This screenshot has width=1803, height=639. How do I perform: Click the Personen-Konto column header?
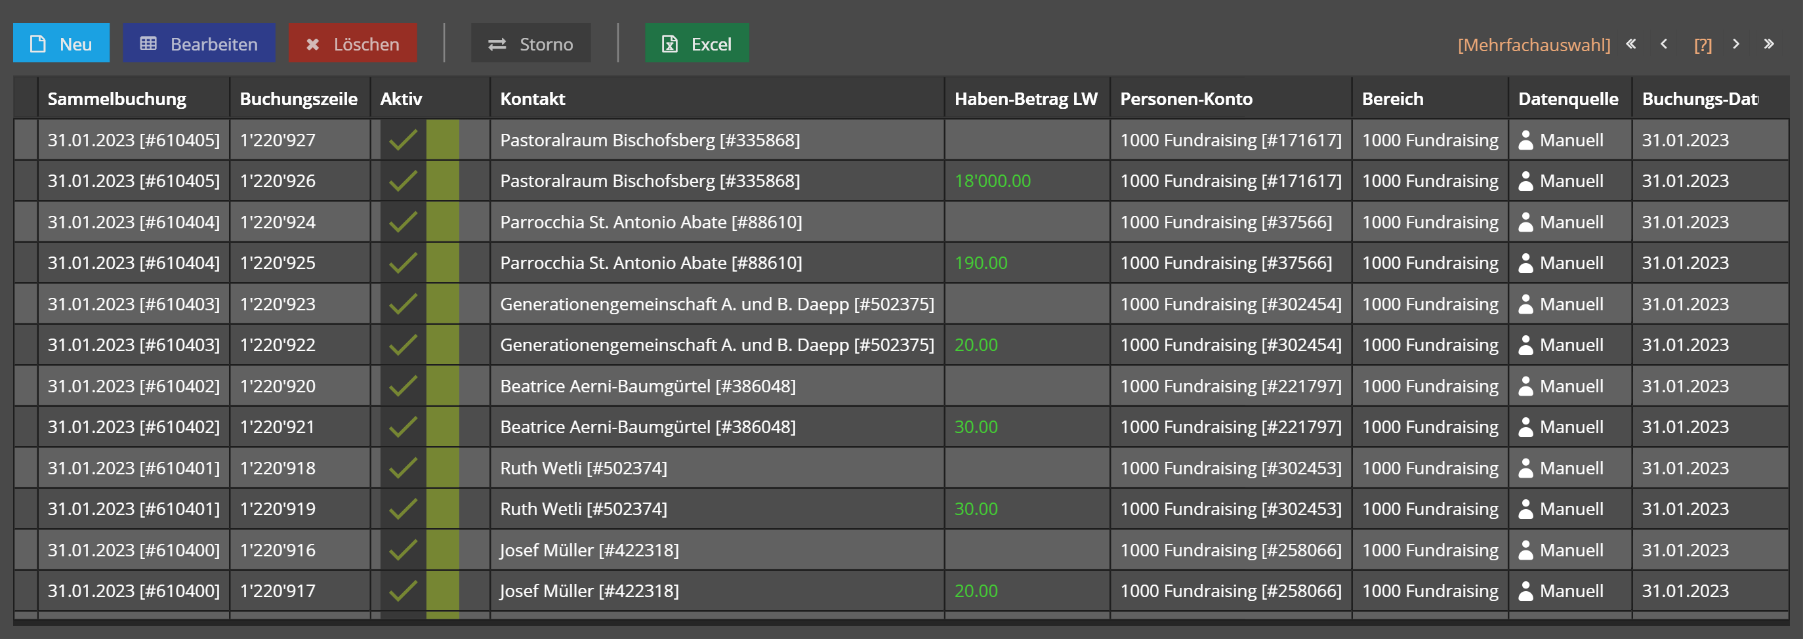(x=1186, y=98)
